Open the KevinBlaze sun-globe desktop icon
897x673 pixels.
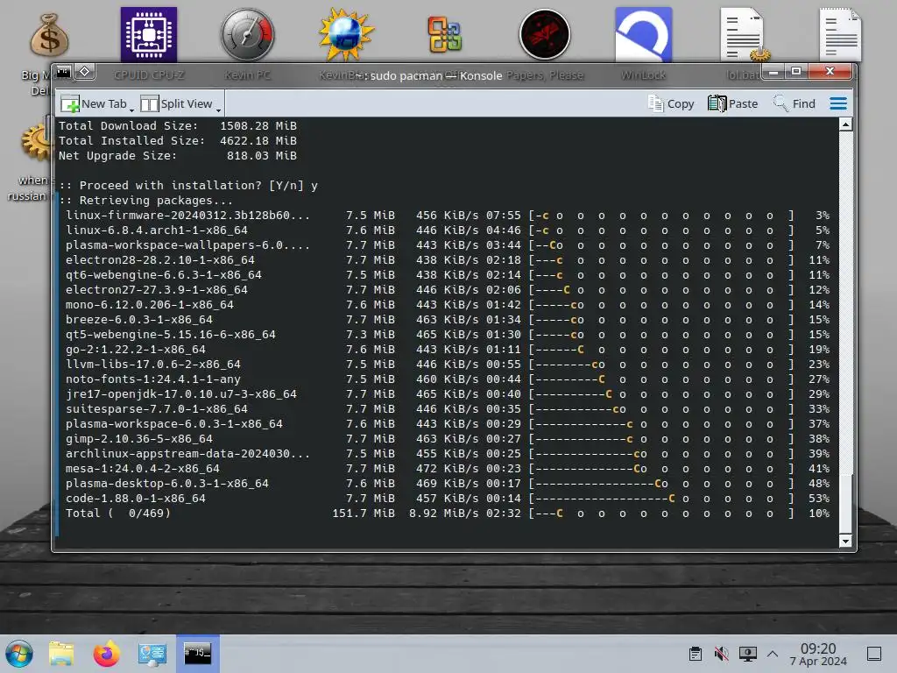(346, 34)
